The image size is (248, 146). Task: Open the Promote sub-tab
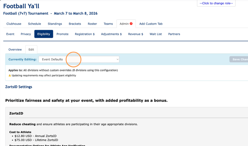(63, 34)
